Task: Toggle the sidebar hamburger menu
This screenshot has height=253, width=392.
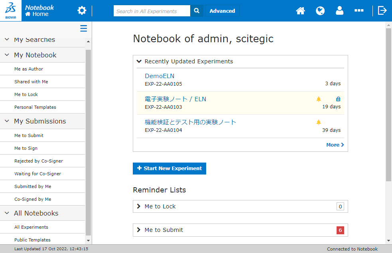Action: pos(83,28)
